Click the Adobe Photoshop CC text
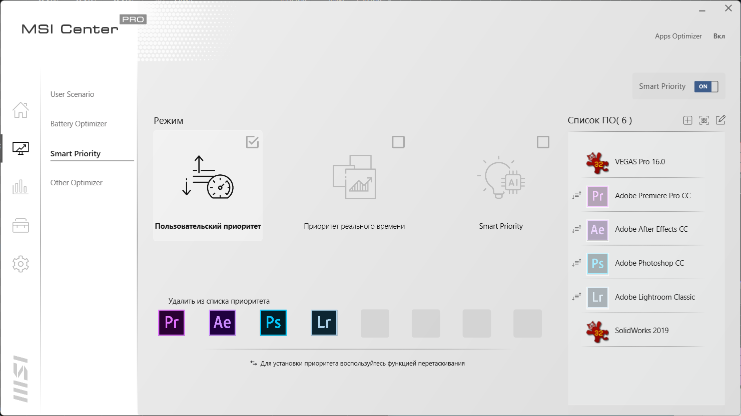 coord(649,263)
